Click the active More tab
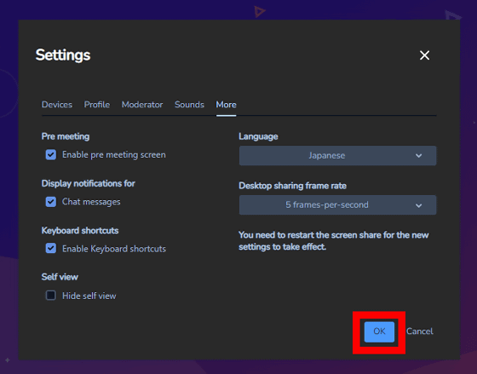Viewport: 477px width, 374px height. pos(226,105)
